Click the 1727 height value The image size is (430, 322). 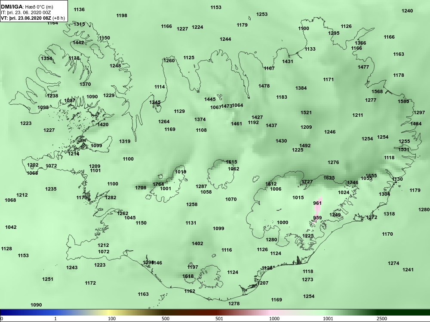[307, 182]
